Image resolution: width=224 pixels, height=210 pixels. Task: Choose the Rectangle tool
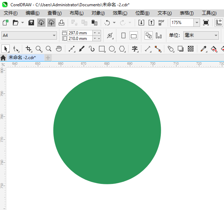click(102, 49)
